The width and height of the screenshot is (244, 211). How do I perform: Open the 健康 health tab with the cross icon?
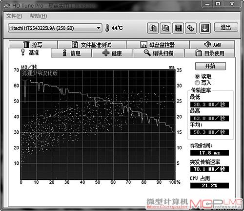pyautogui.click(x=112, y=53)
